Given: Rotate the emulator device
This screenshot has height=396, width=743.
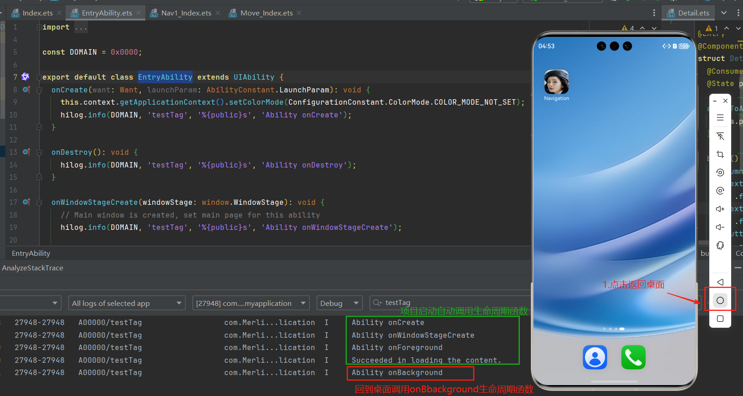Looking at the screenshot, I should (x=720, y=246).
